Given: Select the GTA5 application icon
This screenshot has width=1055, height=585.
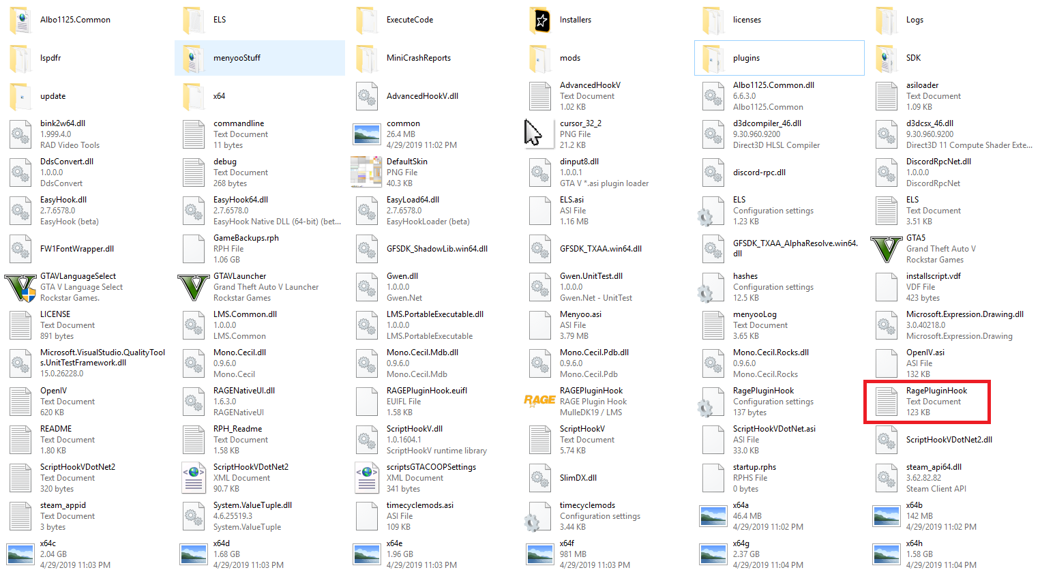Looking at the screenshot, I should 887,249.
